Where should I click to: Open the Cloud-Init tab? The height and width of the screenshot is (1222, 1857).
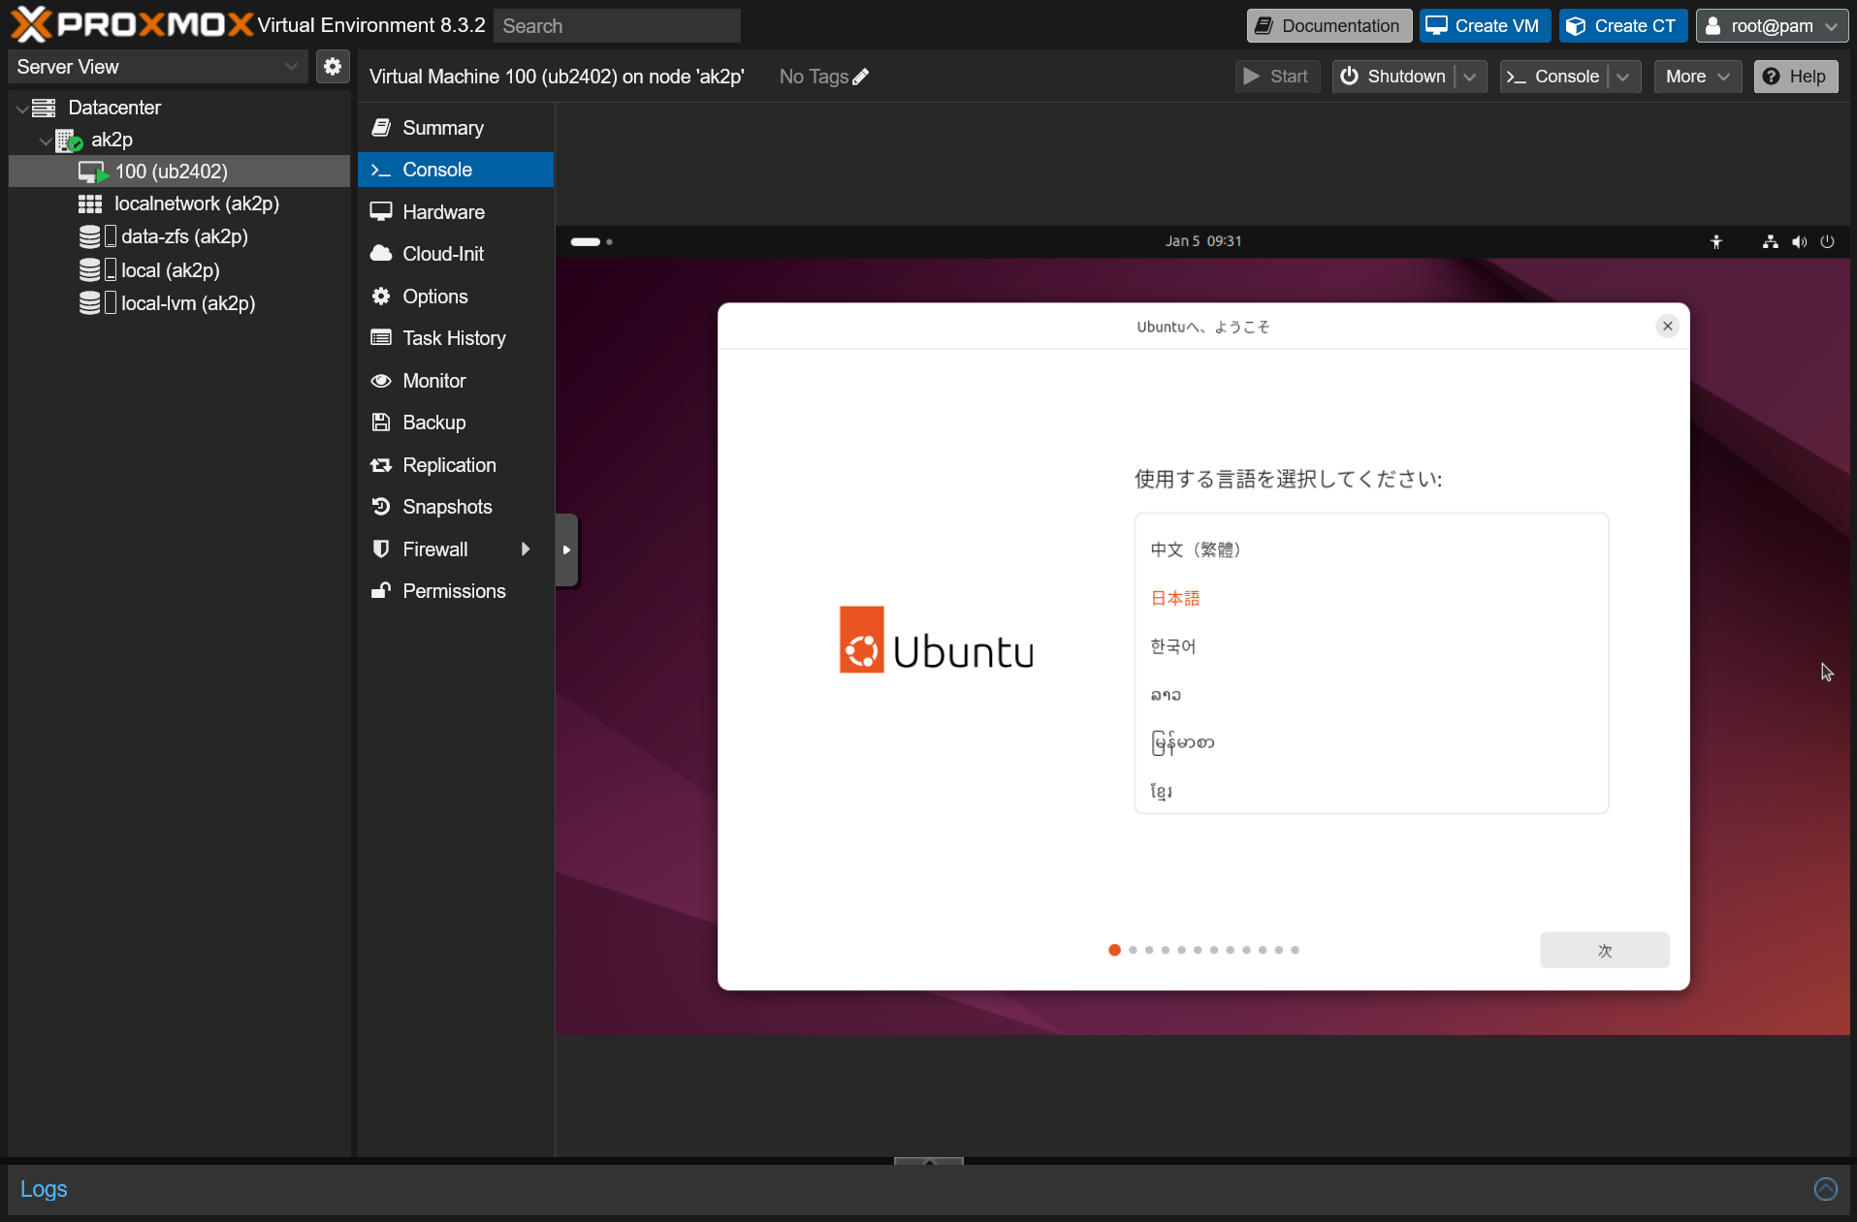456,254
